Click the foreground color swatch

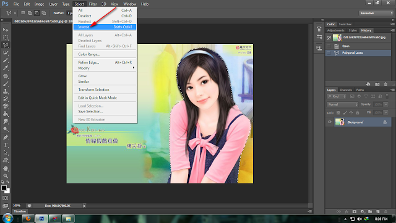tap(4, 188)
